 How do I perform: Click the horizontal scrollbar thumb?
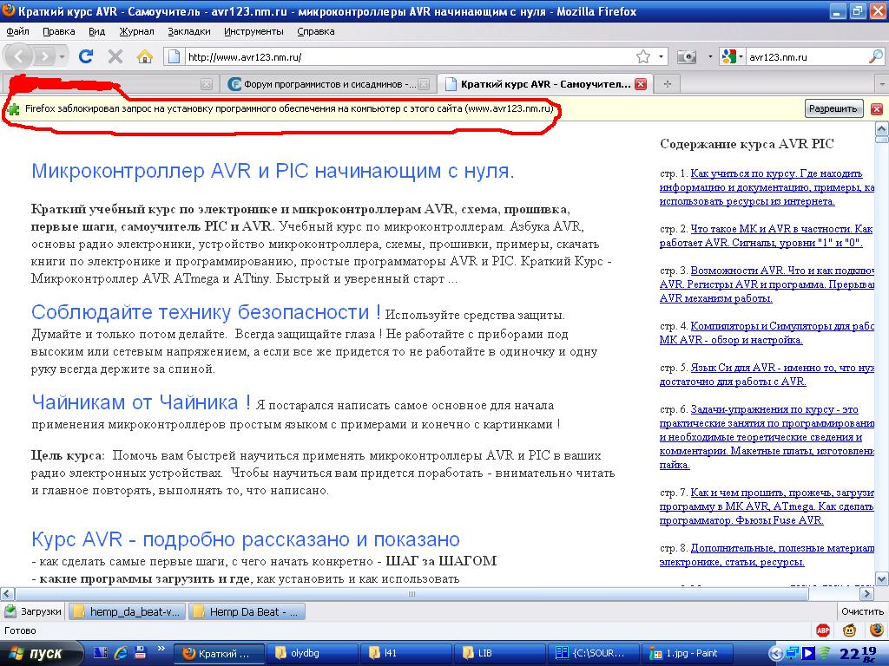click(412, 593)
